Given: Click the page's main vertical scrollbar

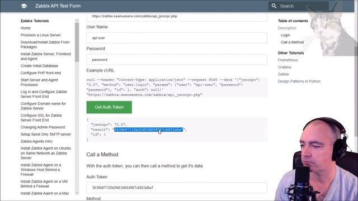Looking at the screenshot, I should [356, 91].
